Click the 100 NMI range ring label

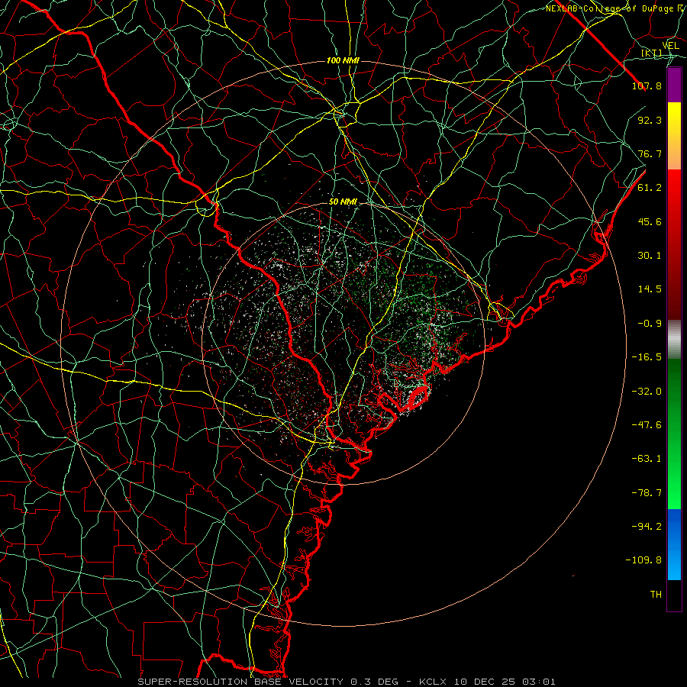coord(343,60)
